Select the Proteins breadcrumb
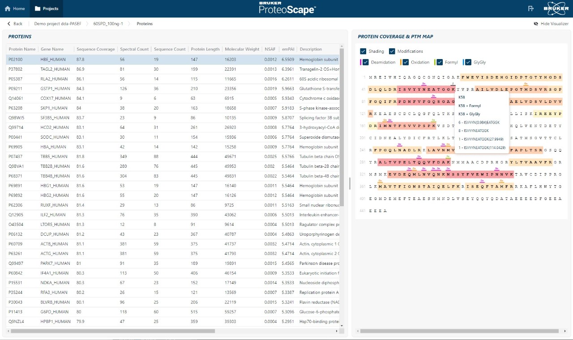This screenshot has height=340, width=573. point(145,24)
